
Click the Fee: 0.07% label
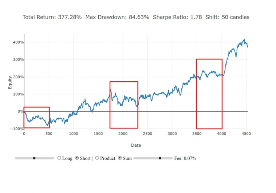click(185, 158)
